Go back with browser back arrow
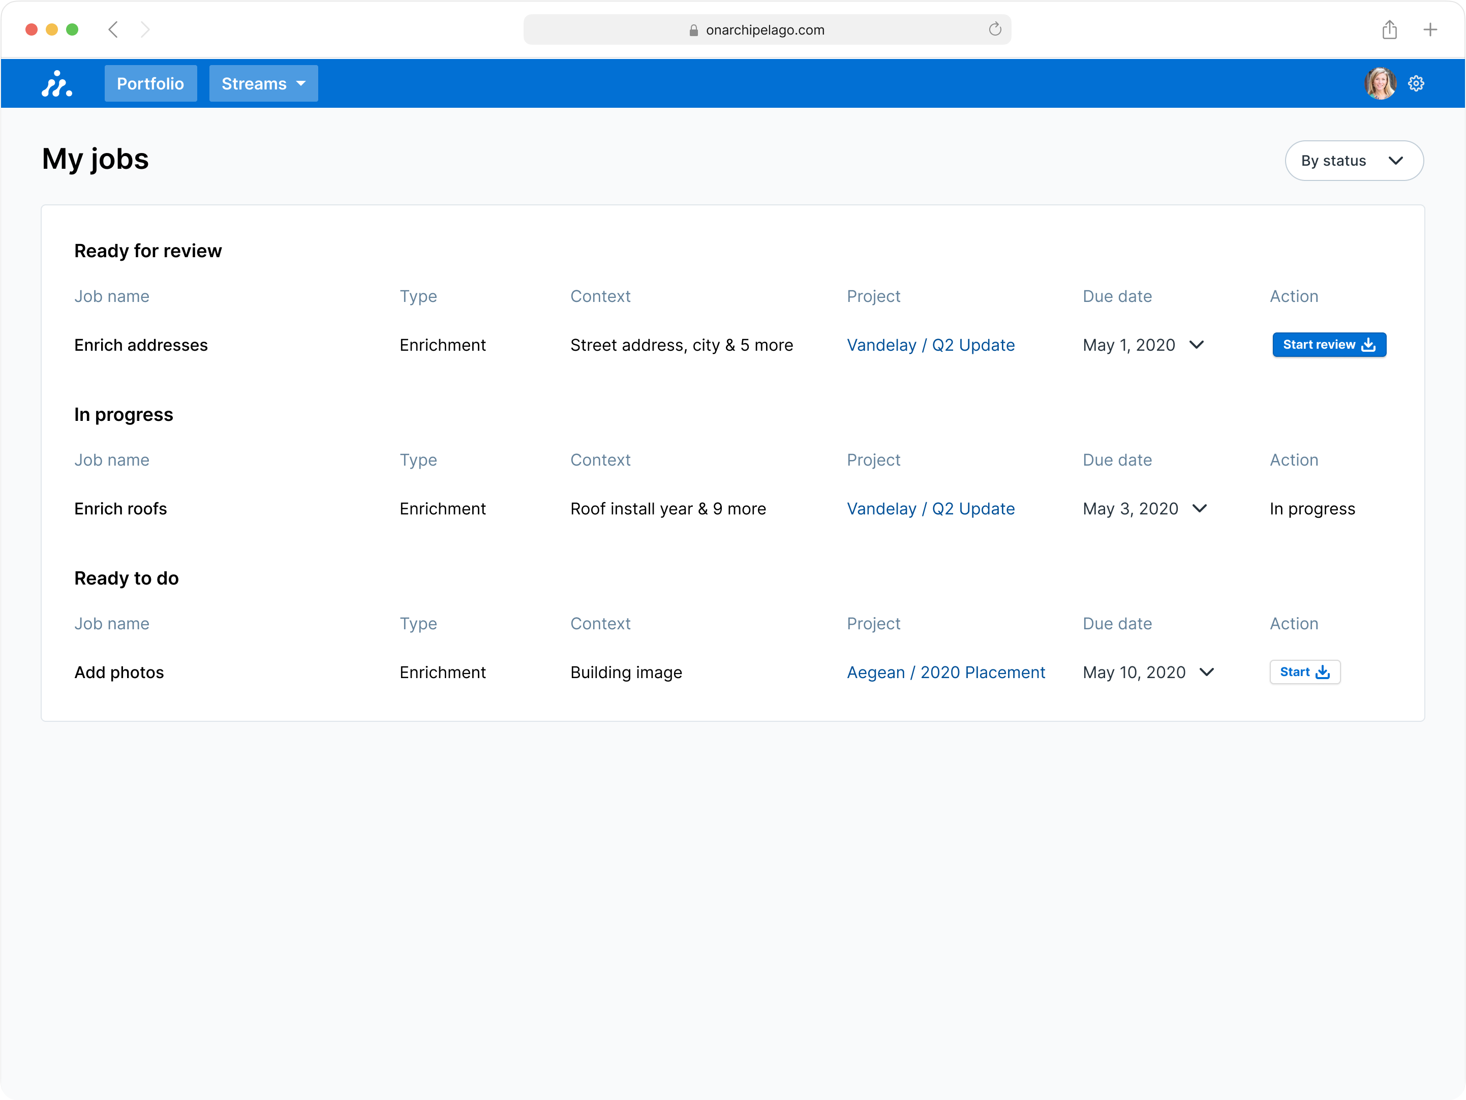Viewport: 1466px width, 1100px height. (x=113, y=30)
